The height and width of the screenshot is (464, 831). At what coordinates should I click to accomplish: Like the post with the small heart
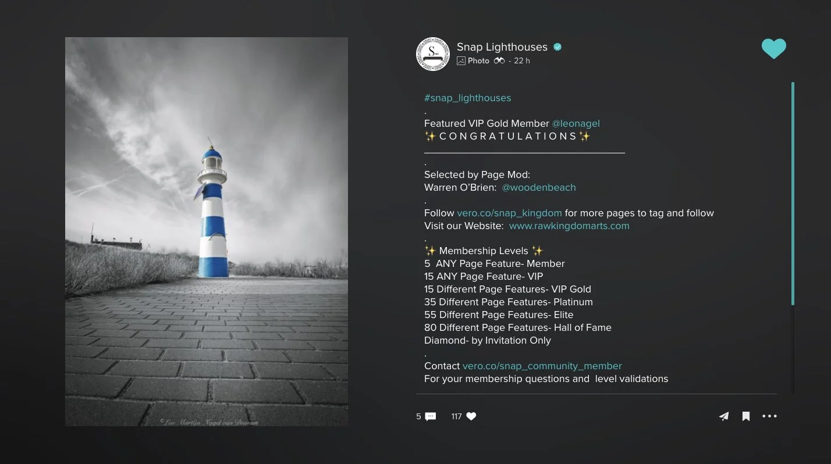[471, 416]
